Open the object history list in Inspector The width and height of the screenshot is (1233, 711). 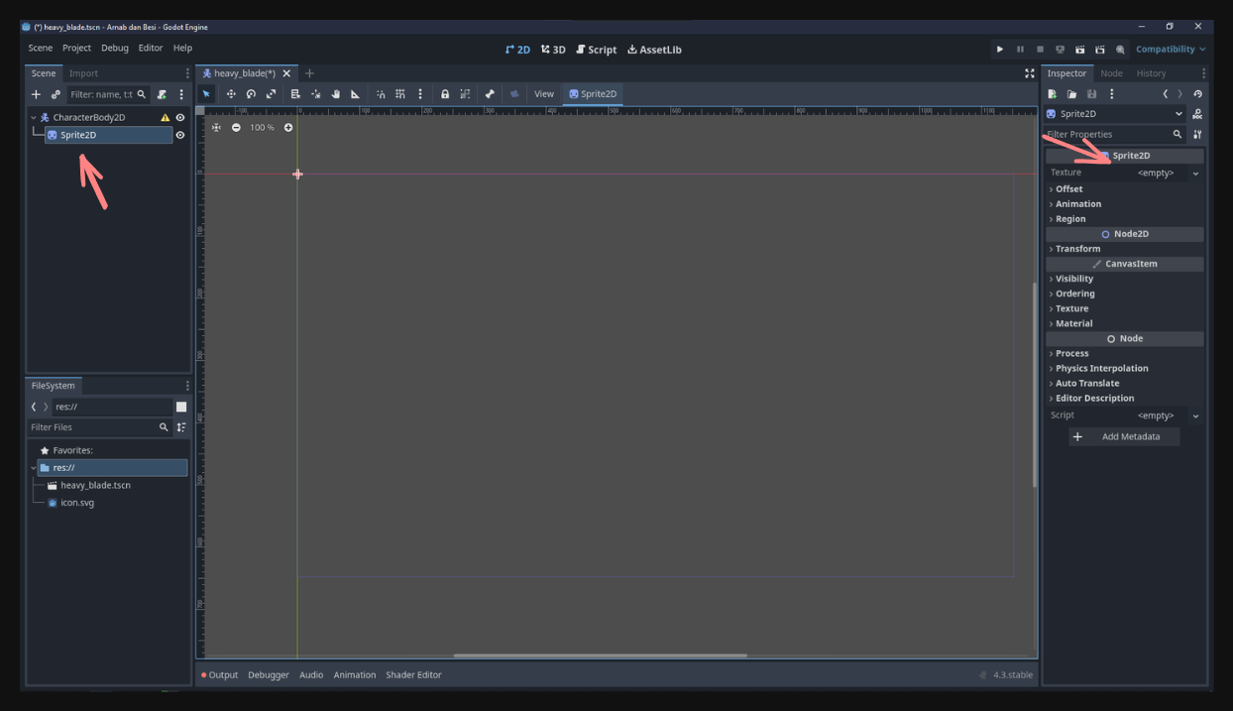1197,94
